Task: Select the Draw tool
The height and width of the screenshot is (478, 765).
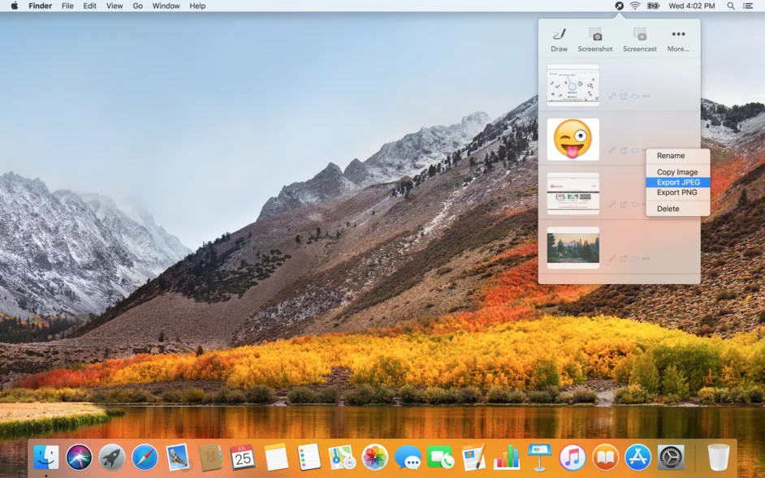Action: (559, 39)
